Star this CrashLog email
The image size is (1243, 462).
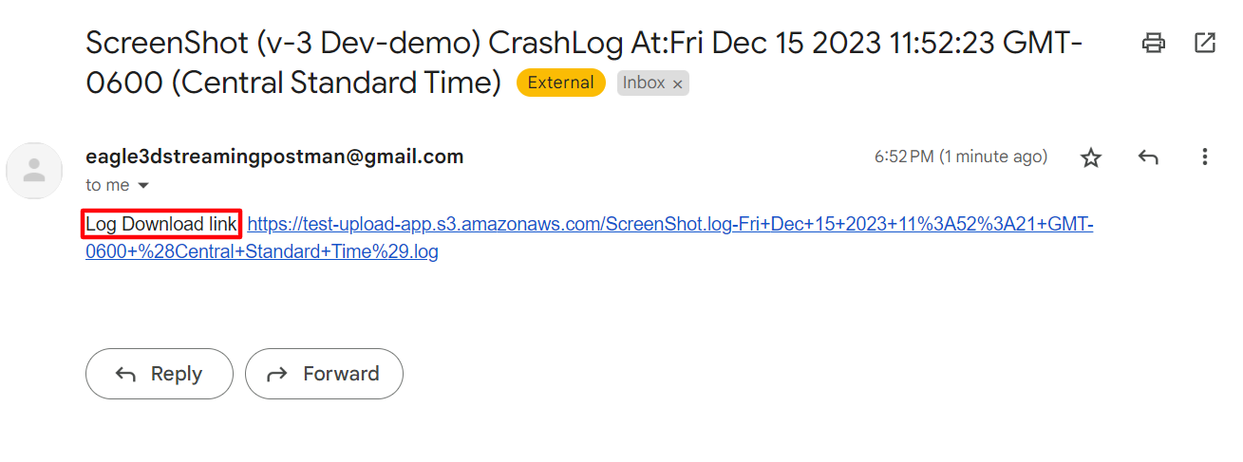(1091, 157)
